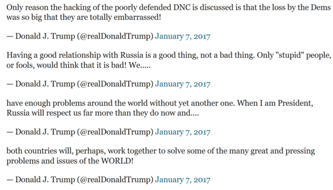Open the January 7, 2017 link below DNC hacking tweet
The height and width of the screenshot is (190, 333).
click(183, 36)
